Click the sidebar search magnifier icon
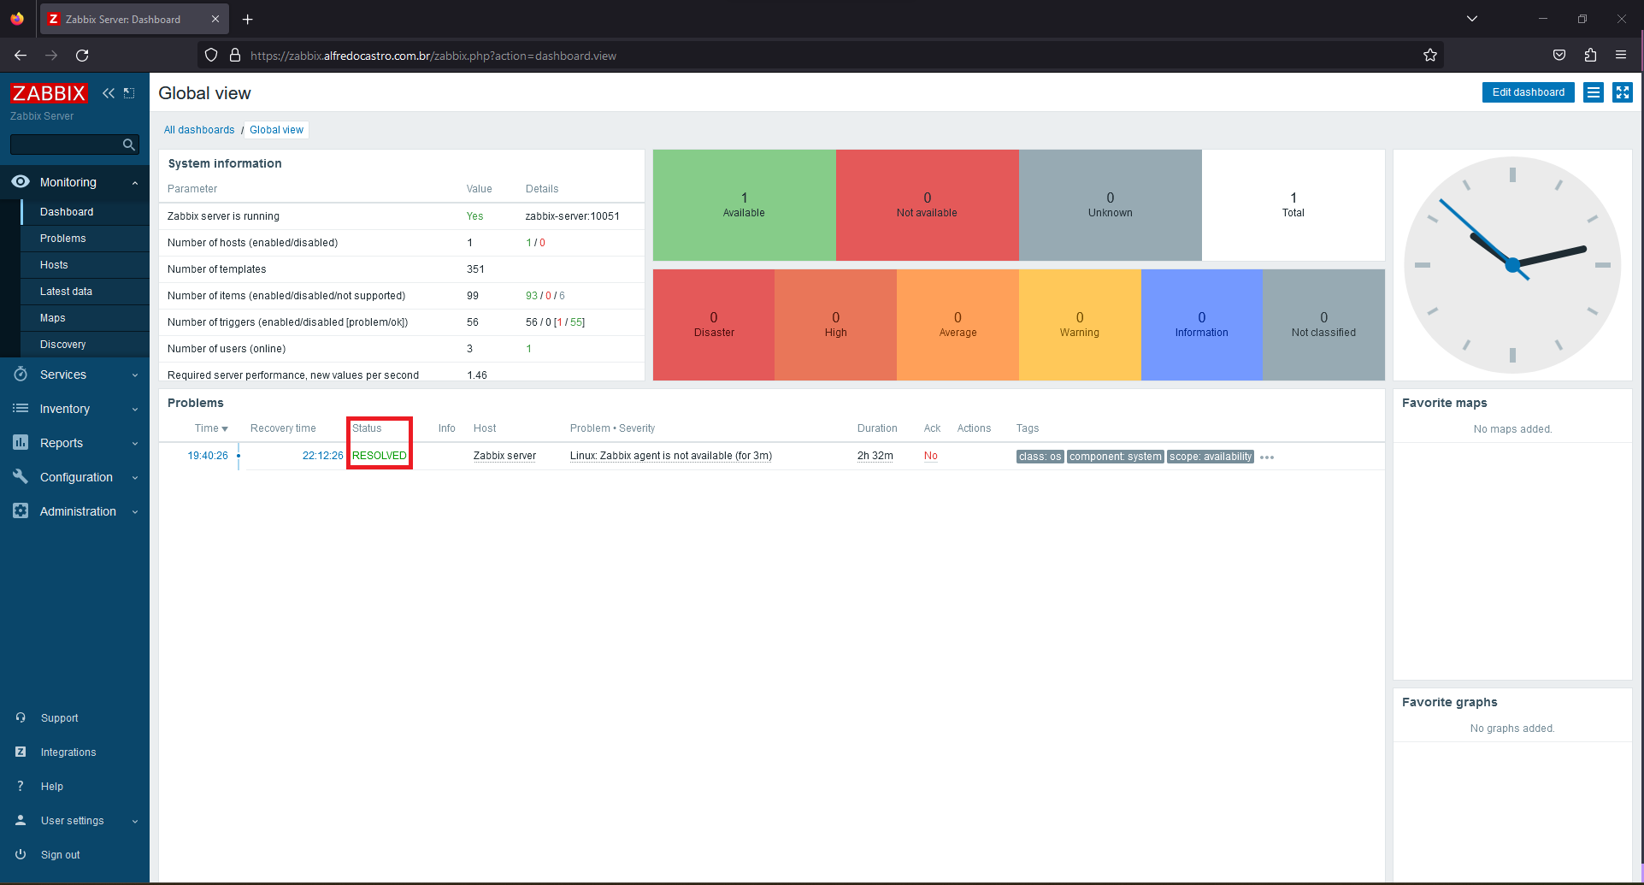 click(x=129, y=145)
